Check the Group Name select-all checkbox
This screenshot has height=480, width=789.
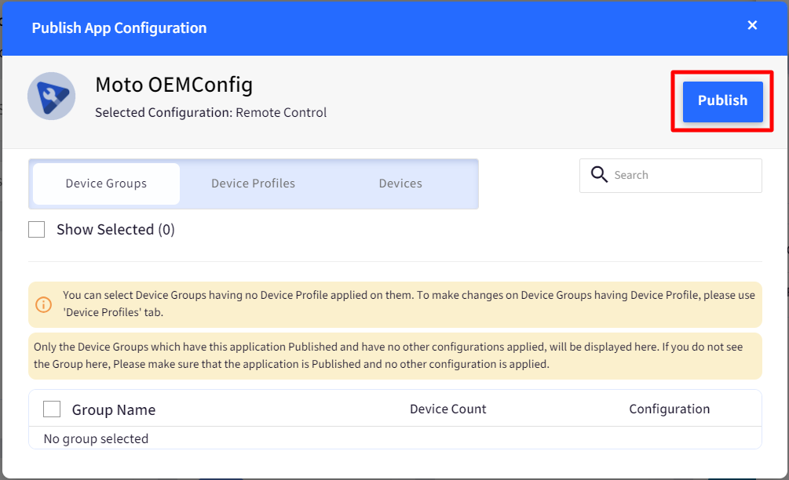(52, 409)
